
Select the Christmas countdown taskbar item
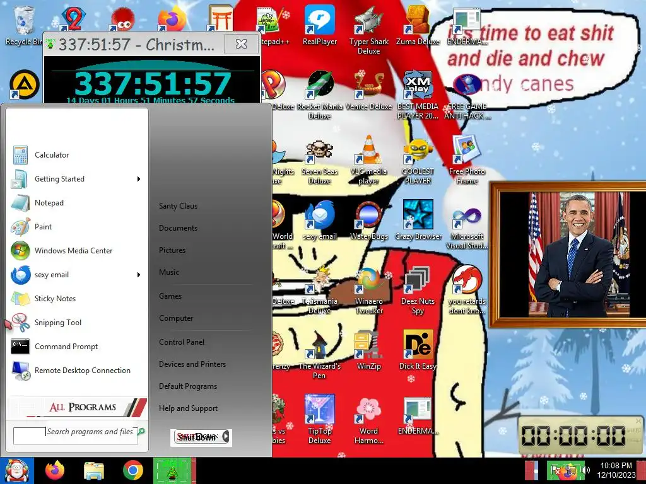coord(172,471)
